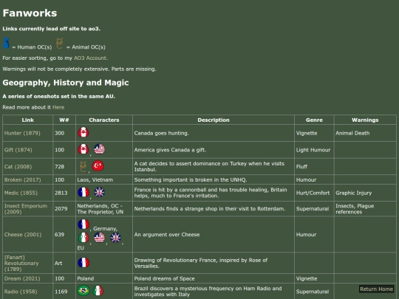Click 'Poland dreams of Space' description
This screenshot has width=399, height=299.
pyautogui.click(x=164, y=278)
